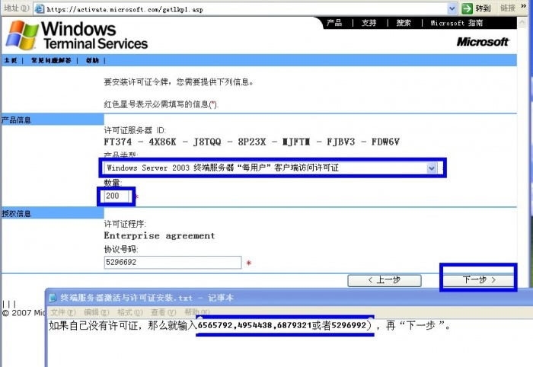Image resolution: width=533 pixels, height=367 pixels.
Task: Open the Notepad 编辑 menu
Action: click(x=96, y=312)
